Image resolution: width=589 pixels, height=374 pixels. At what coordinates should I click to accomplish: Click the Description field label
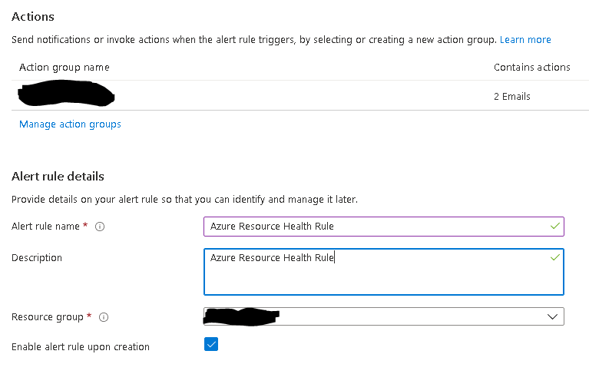click(37, 258)
